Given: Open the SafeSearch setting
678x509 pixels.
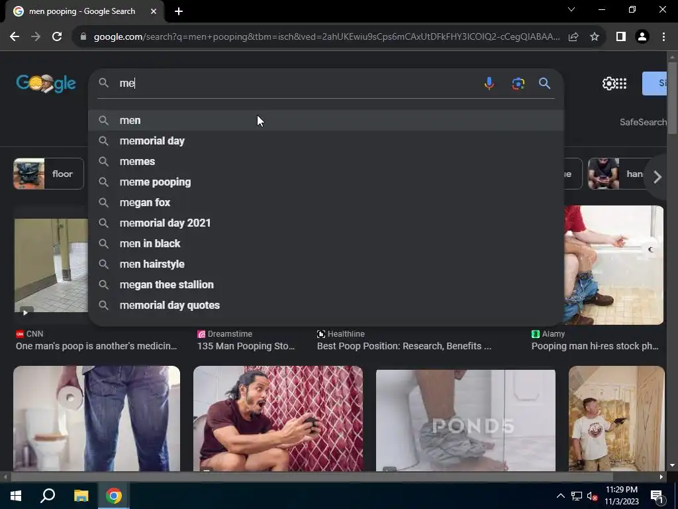Looking at the screenshot, I should tap(643, 122).
